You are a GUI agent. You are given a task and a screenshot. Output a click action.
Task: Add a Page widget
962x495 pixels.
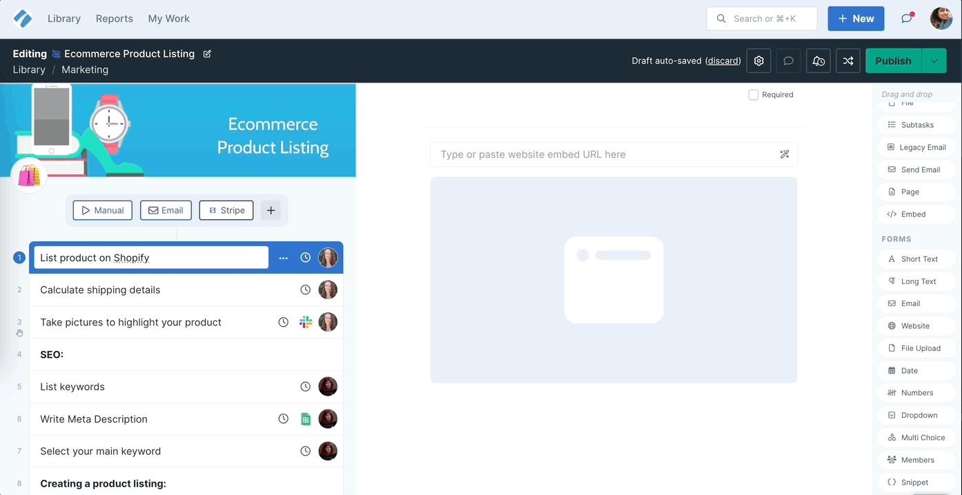tap(916, 192)
